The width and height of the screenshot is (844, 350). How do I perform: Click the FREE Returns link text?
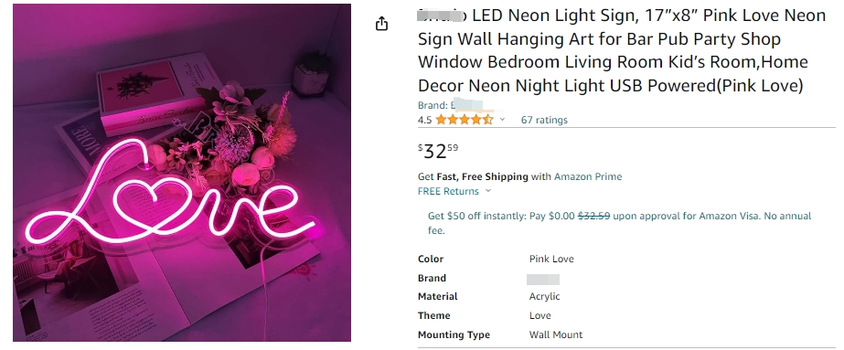[x=448, y=191]
